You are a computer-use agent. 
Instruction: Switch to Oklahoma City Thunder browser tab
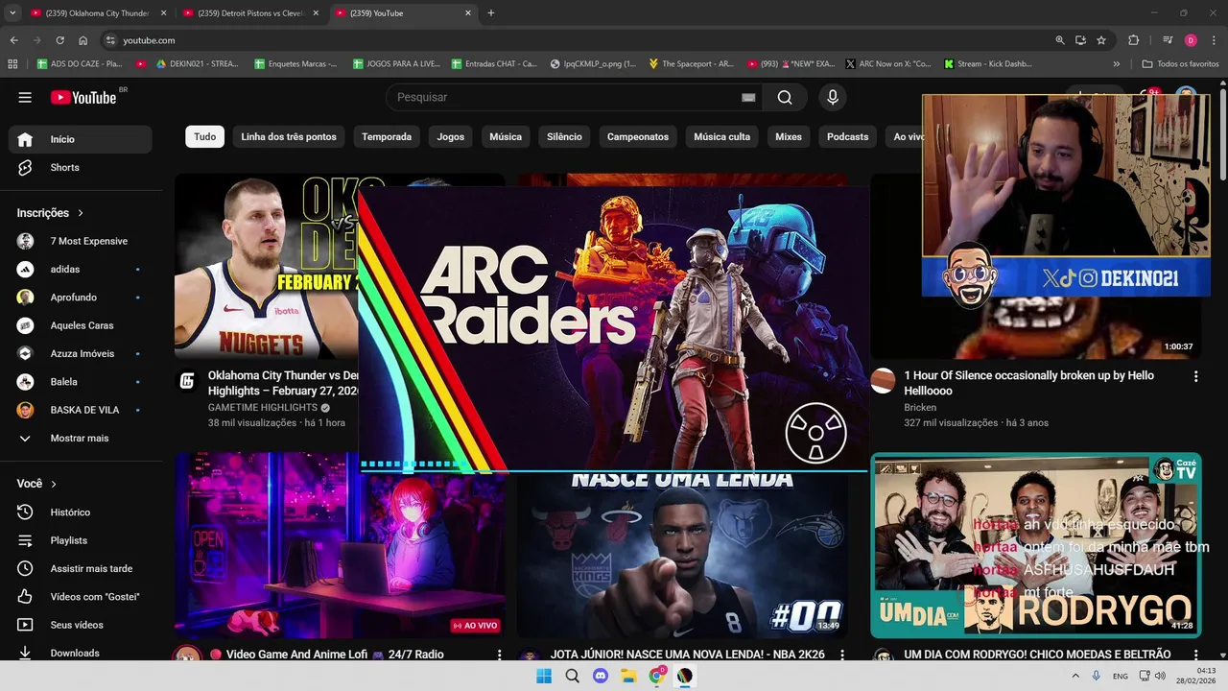98,13
